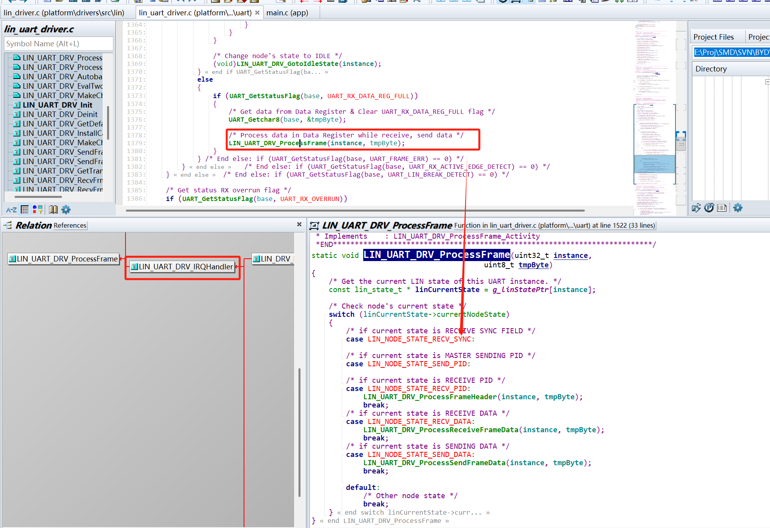
Task: Collapse the directory tree minus box
Action: coord(768,82)
